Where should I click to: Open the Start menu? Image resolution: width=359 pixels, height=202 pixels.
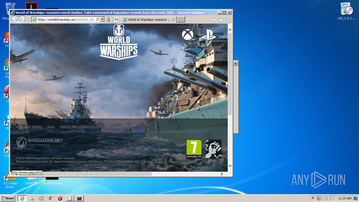[8, 198]
